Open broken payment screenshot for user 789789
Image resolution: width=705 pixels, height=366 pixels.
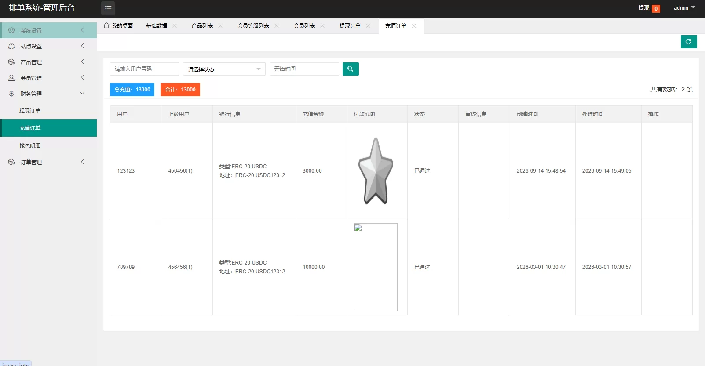(376, 267)
